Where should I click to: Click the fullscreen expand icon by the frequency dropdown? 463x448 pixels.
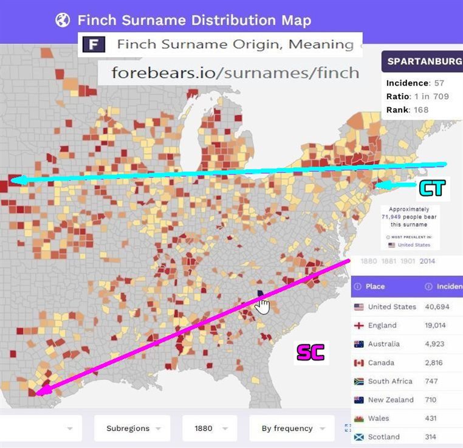[348, 428]
